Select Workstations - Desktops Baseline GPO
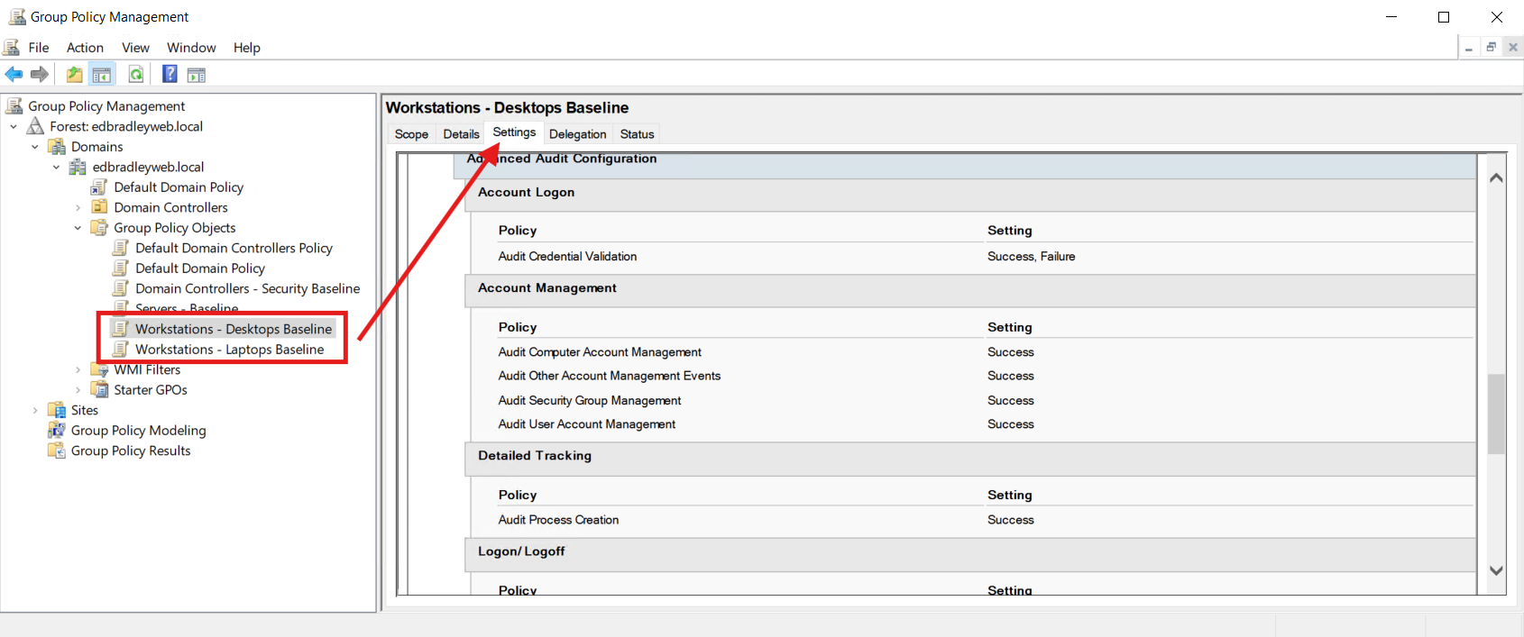The image size is (1524, 637). (234, 329)
